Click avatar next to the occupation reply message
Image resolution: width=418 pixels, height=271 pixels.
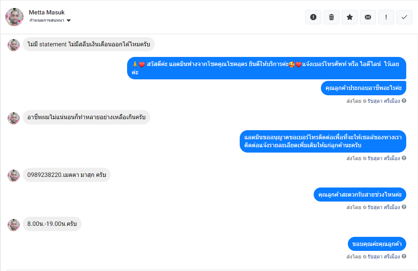(14, 118)
